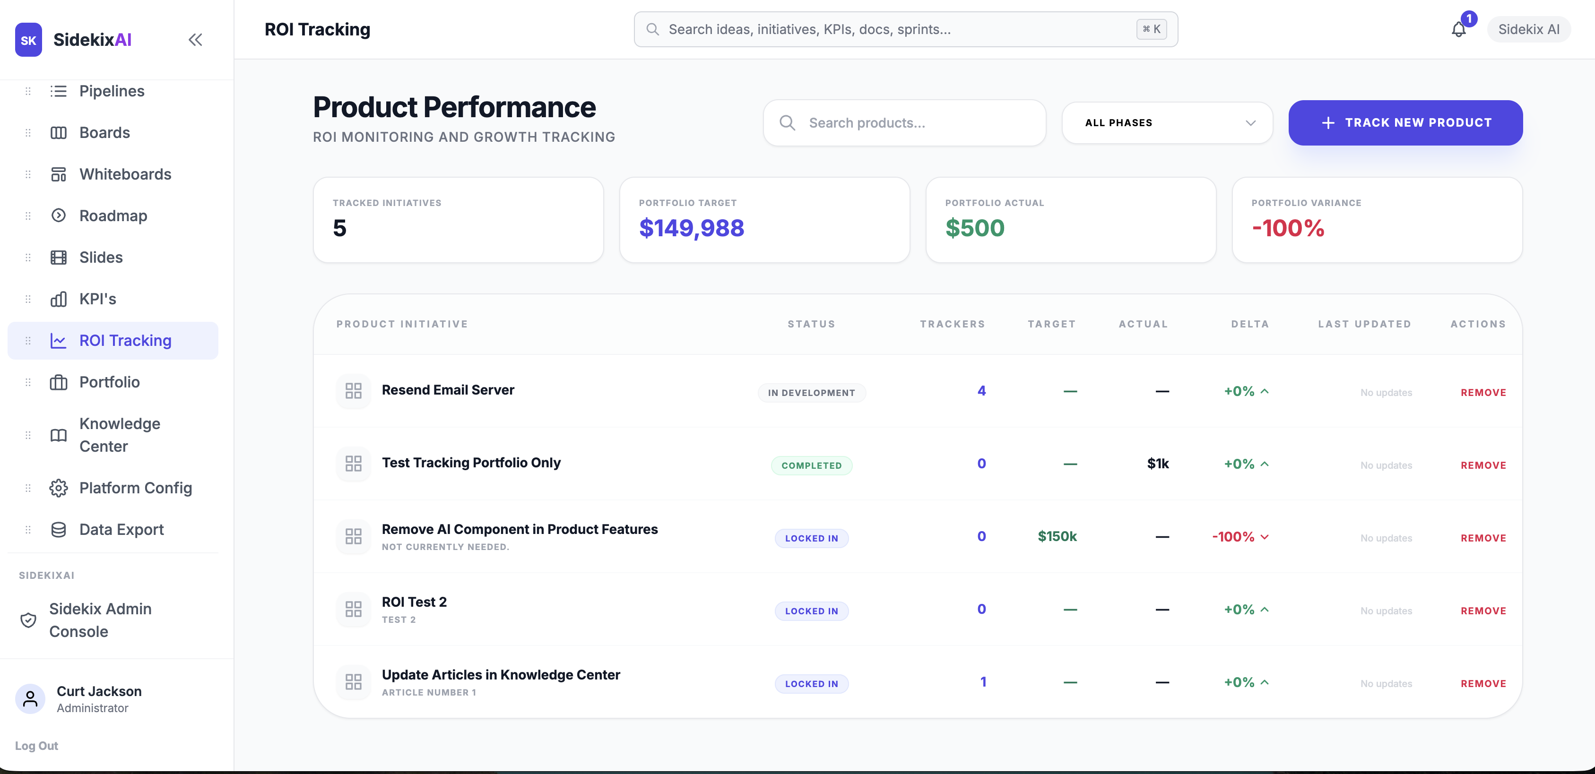1595x774 pixels.
Task: Click the Slides film icon
Action: click(58, 258)
